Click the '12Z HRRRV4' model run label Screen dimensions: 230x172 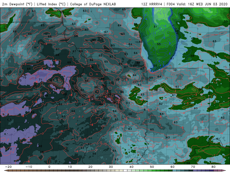point(152,4)
